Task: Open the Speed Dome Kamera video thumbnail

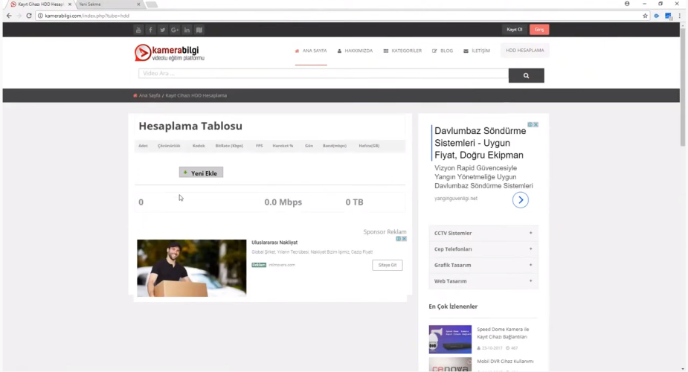Action: coord(450,339)
